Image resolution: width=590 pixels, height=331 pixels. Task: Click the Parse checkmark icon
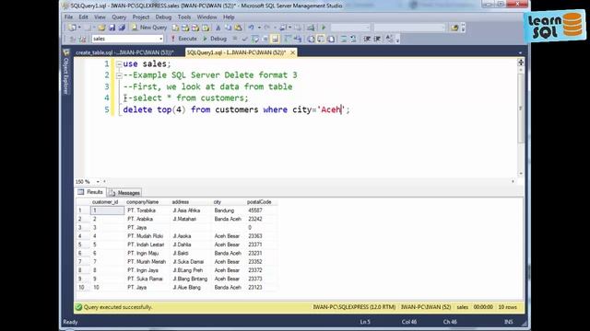[245, 39]
